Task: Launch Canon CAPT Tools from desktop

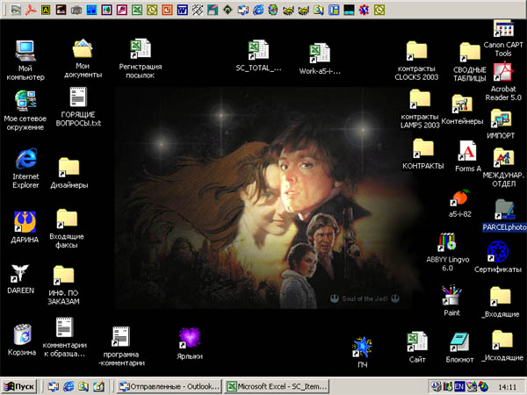Action: [503, 29]
